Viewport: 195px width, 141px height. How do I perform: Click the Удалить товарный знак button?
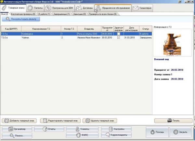100,121
